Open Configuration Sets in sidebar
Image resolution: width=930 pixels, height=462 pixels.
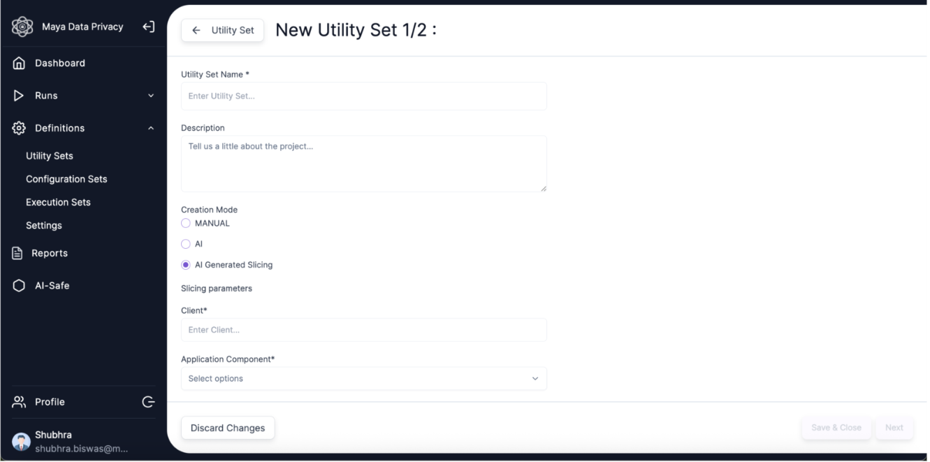[66, 179]
